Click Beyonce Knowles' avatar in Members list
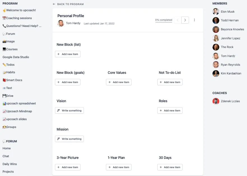 pos(216,29)
